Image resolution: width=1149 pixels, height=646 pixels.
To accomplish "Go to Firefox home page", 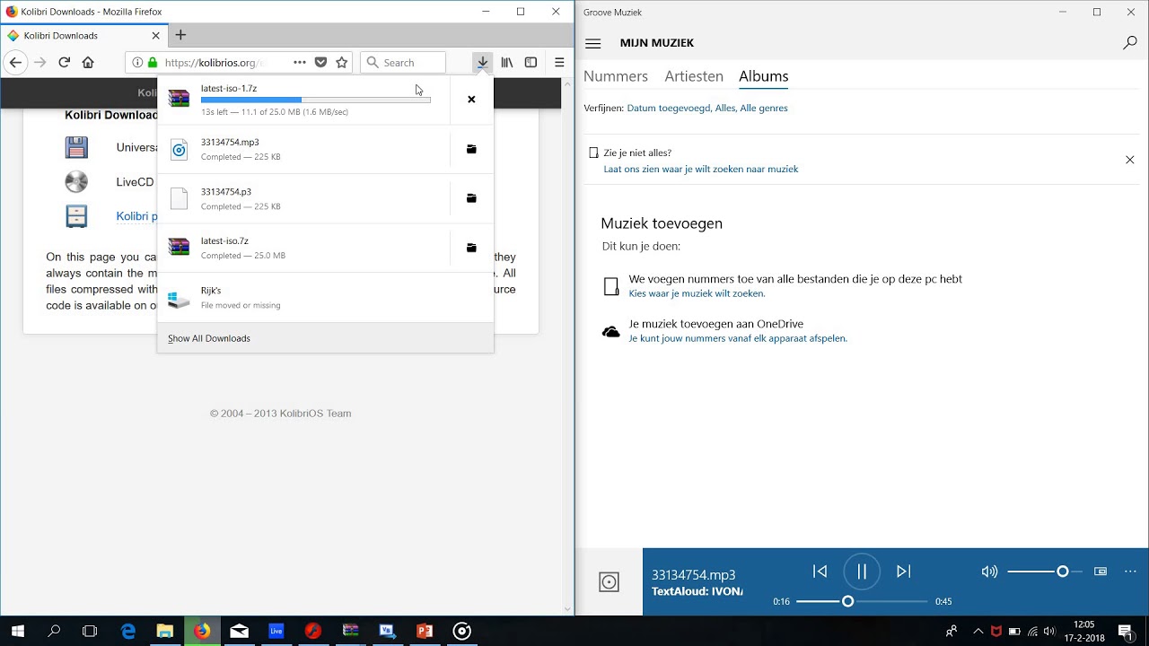I will (x=88, y=63).
